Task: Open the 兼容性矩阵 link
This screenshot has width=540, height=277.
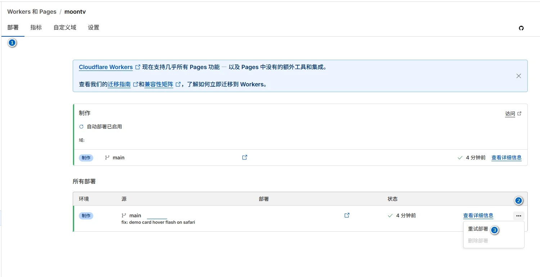Action: [x=159, y=85]
